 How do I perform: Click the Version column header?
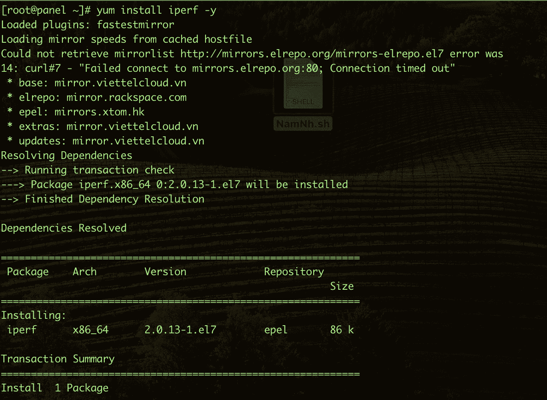(165, 272)
